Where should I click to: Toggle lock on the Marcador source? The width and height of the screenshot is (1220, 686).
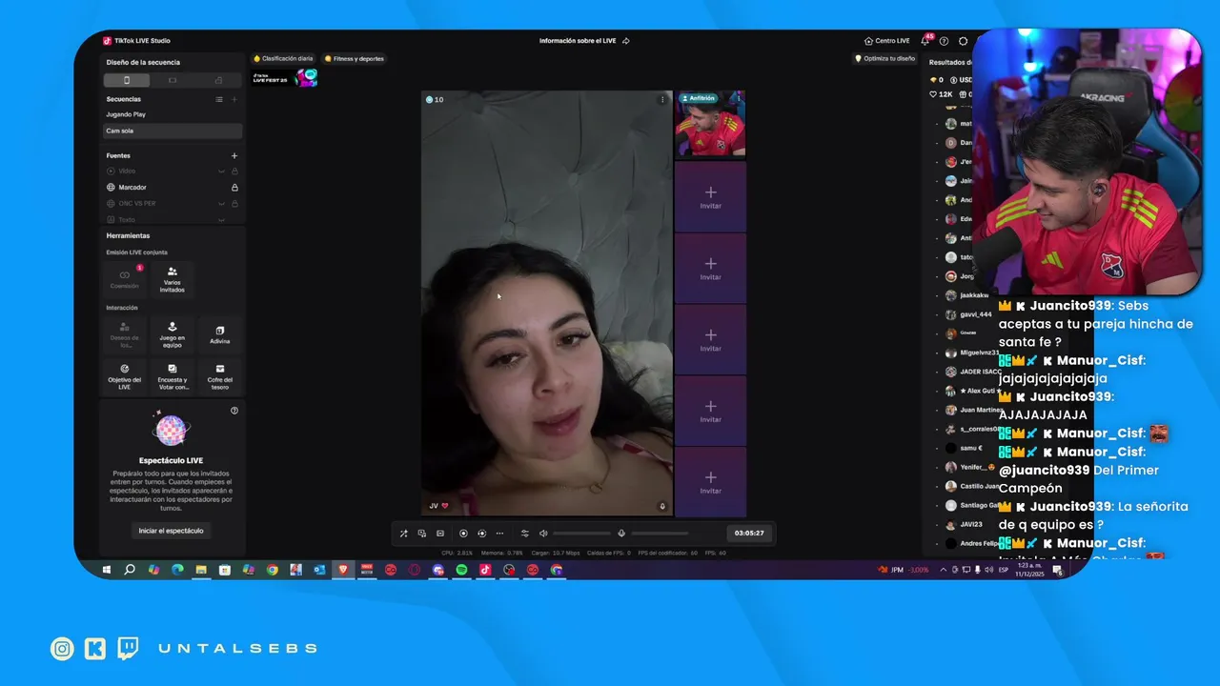pos(234,188)
